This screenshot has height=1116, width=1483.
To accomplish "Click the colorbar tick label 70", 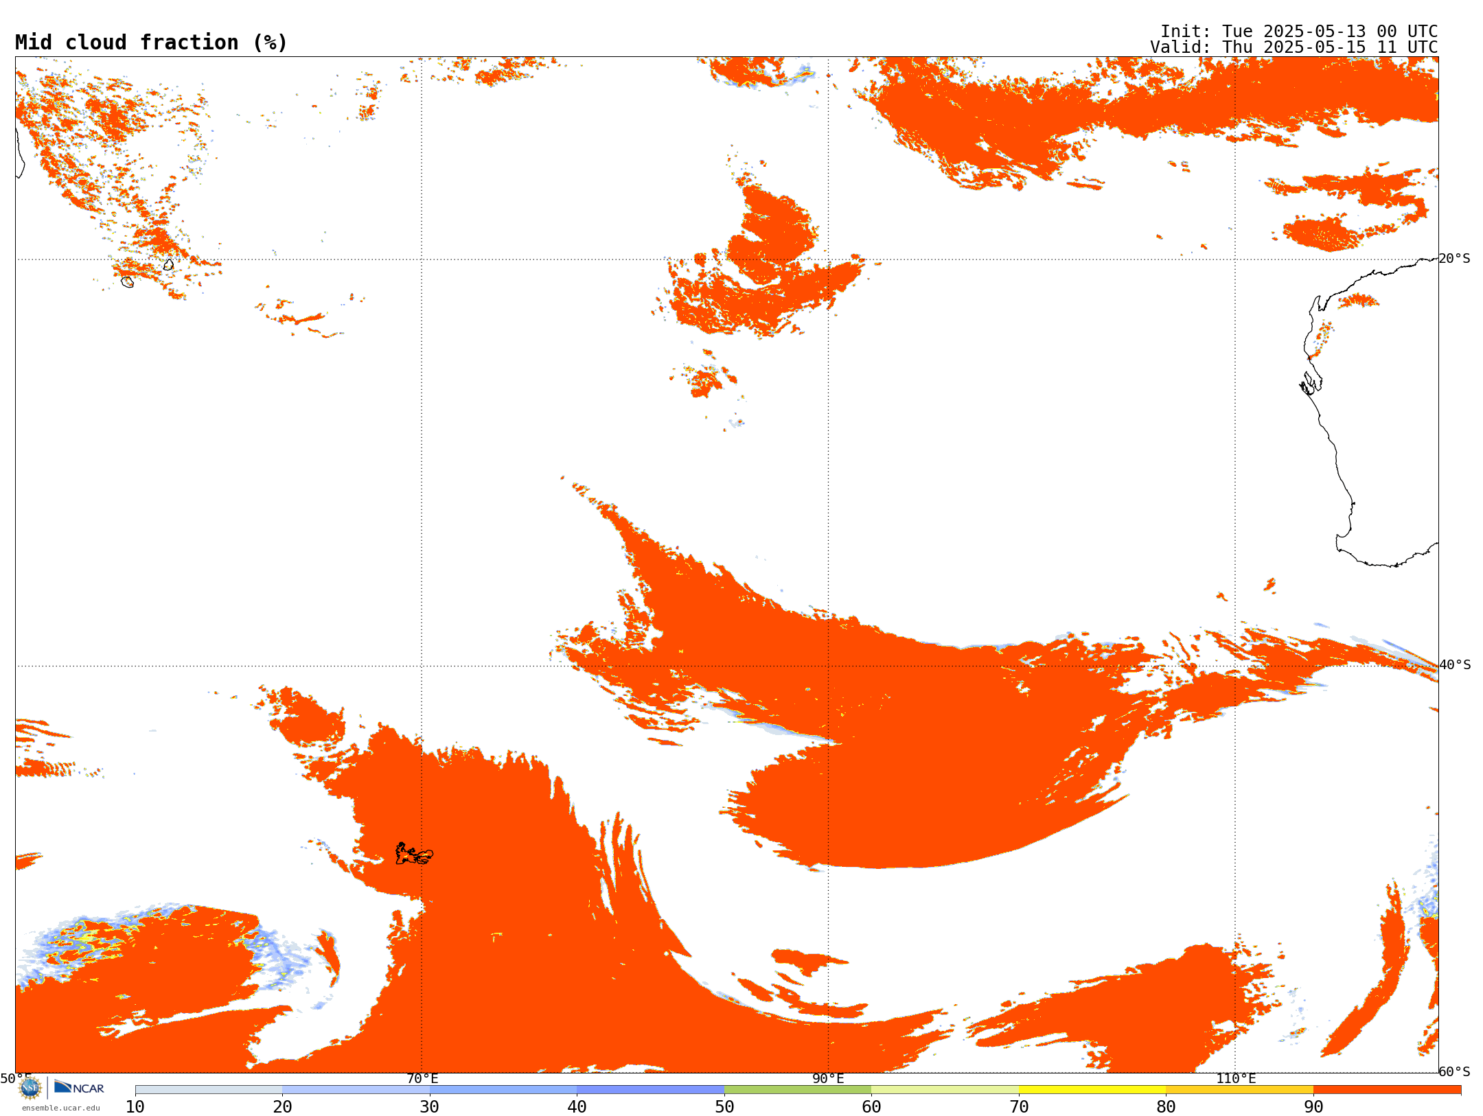I will tap(1019, 1107).
